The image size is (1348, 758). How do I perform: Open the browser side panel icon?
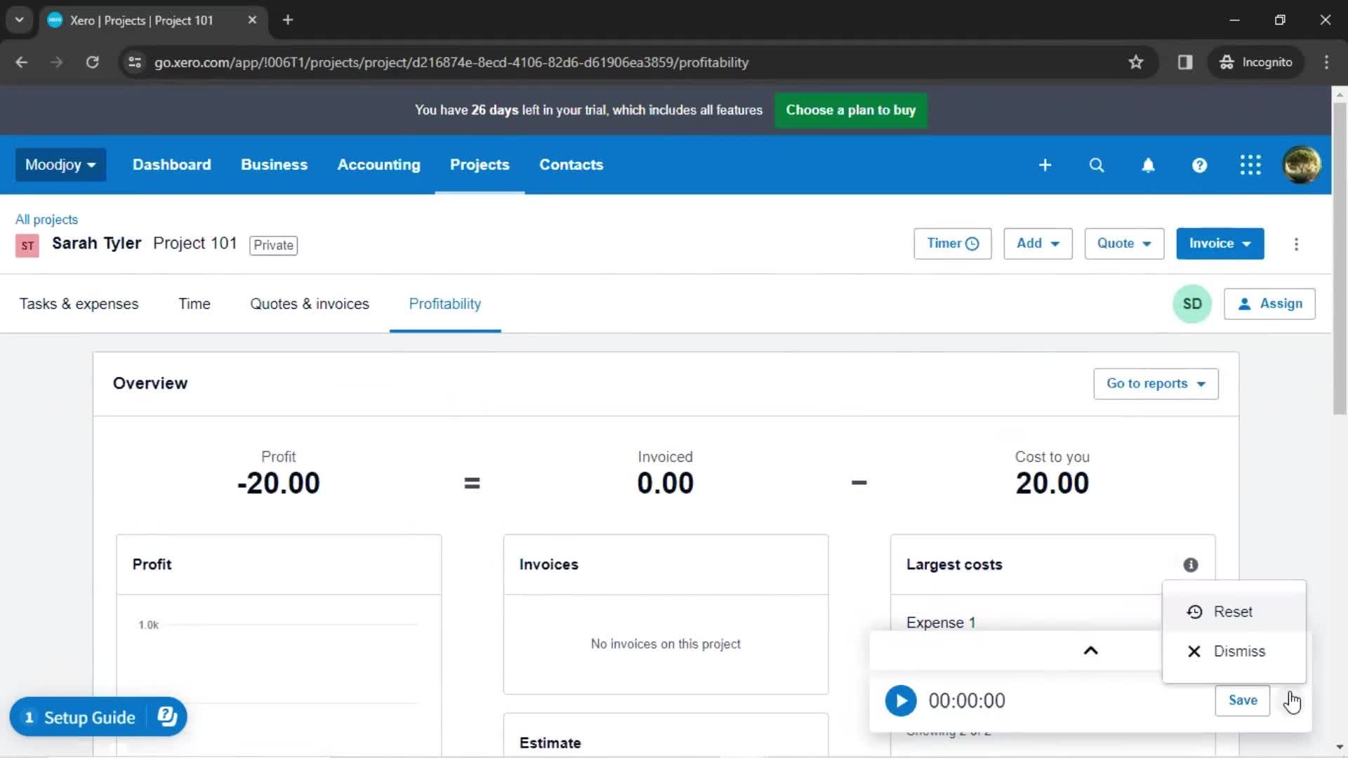(1185, 62)
